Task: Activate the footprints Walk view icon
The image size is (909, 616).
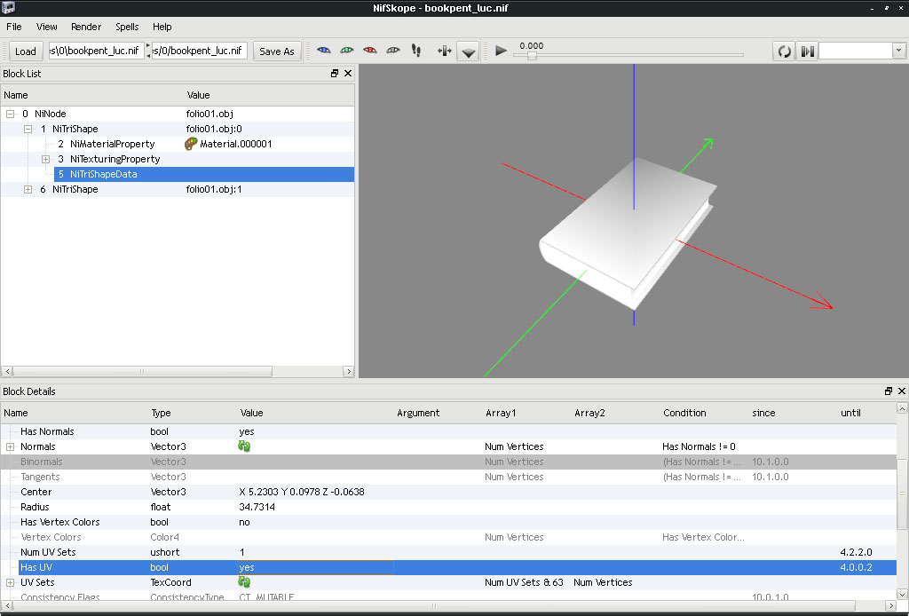Action: coord(416,51)
